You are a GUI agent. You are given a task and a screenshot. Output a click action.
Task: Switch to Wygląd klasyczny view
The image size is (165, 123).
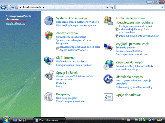(x=16, y=23)
